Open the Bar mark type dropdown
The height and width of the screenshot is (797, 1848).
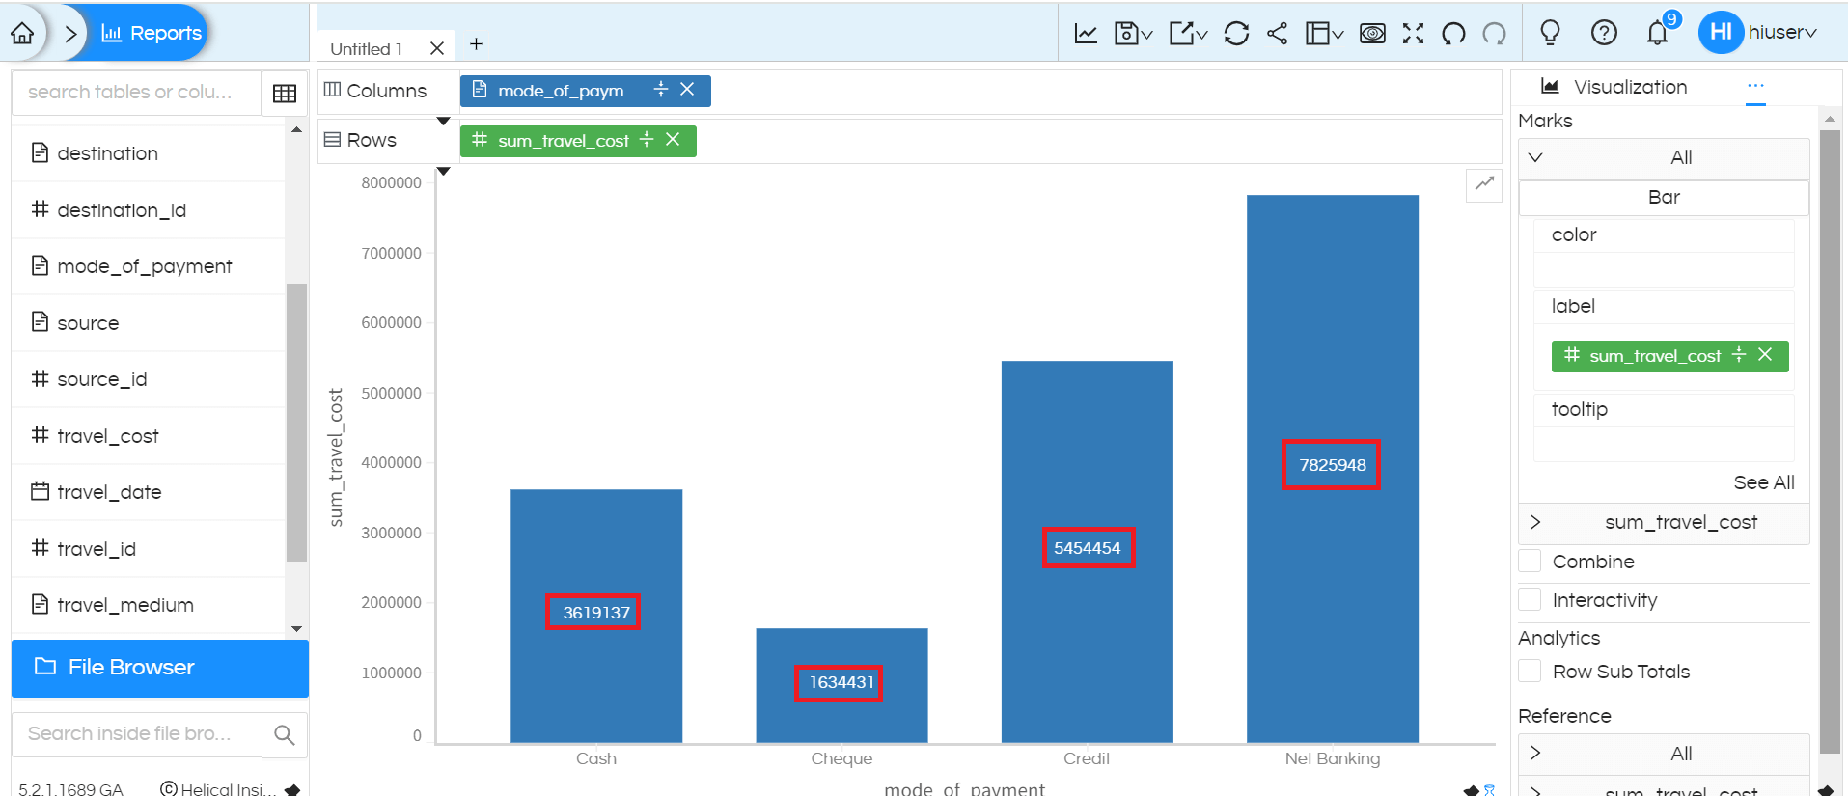coord(1664,198)
